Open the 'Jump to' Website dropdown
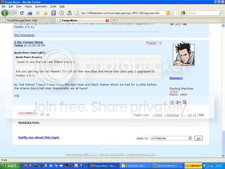 pyautogui.click(x=171, y=138)
